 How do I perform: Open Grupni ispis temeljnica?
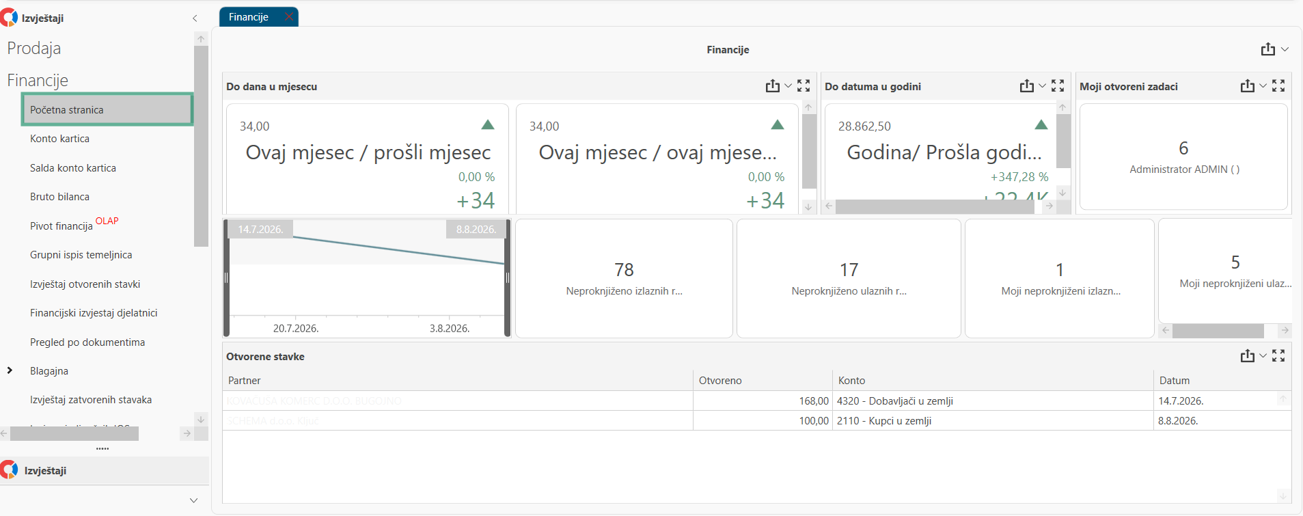(81, 255)
